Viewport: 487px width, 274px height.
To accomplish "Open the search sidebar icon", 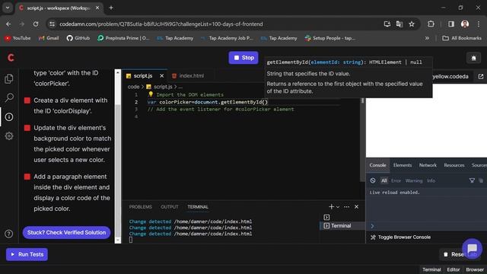I will point(9,97).
